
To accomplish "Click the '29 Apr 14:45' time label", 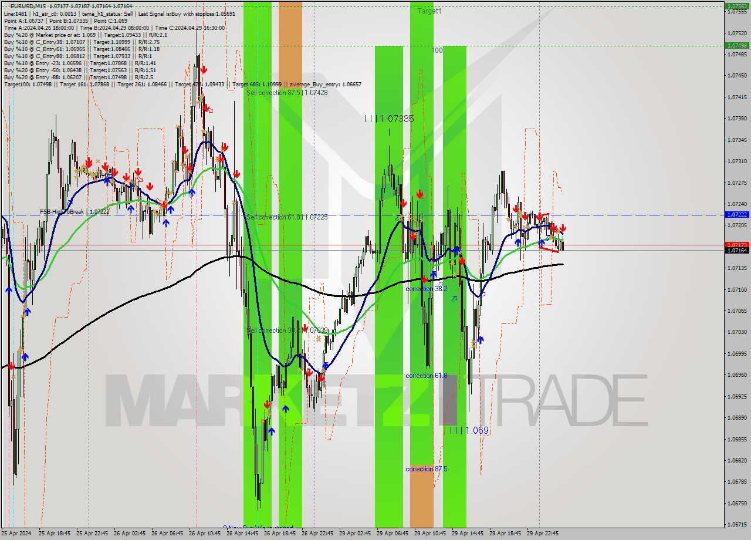I will pyautogui.click(x=468, y=534).
